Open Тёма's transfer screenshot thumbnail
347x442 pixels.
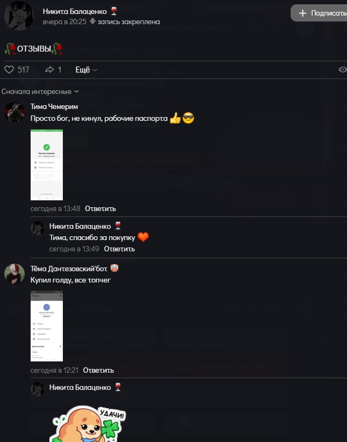[47, 326]
